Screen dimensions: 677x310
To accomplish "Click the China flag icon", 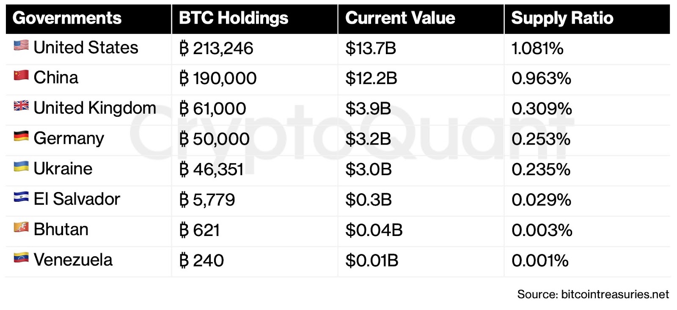I will pos(21,76).
